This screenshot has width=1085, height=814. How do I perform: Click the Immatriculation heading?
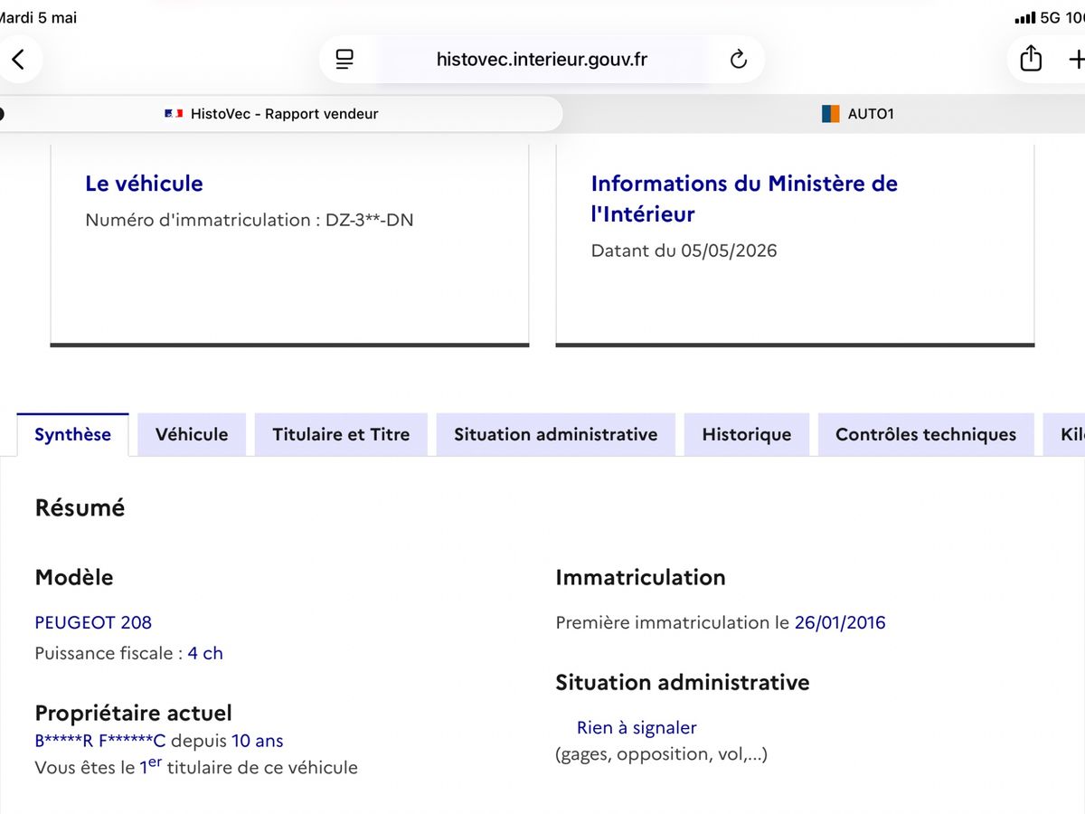(x=640, y=577)
